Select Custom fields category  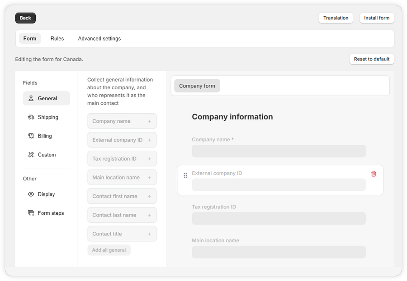tap(47, 155)
